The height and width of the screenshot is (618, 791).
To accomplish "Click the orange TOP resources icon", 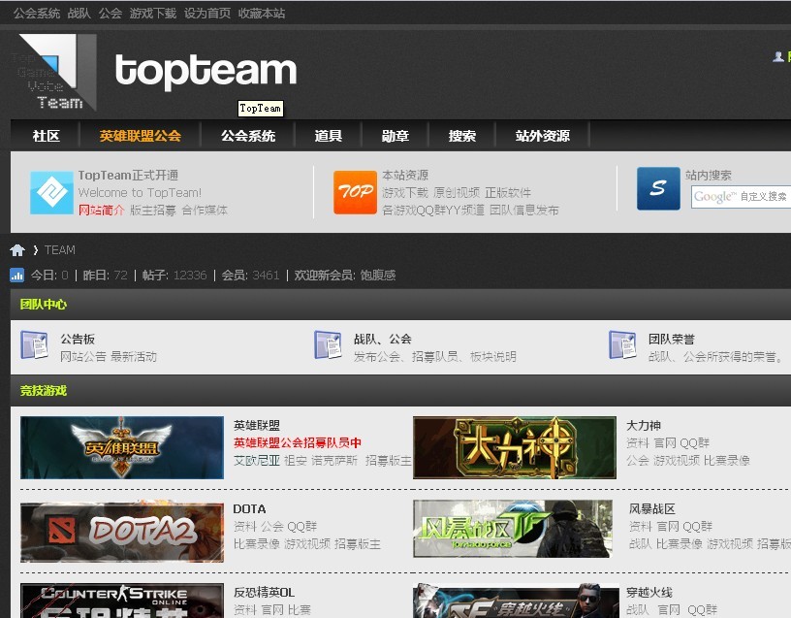I will click(x=355, y=192).
